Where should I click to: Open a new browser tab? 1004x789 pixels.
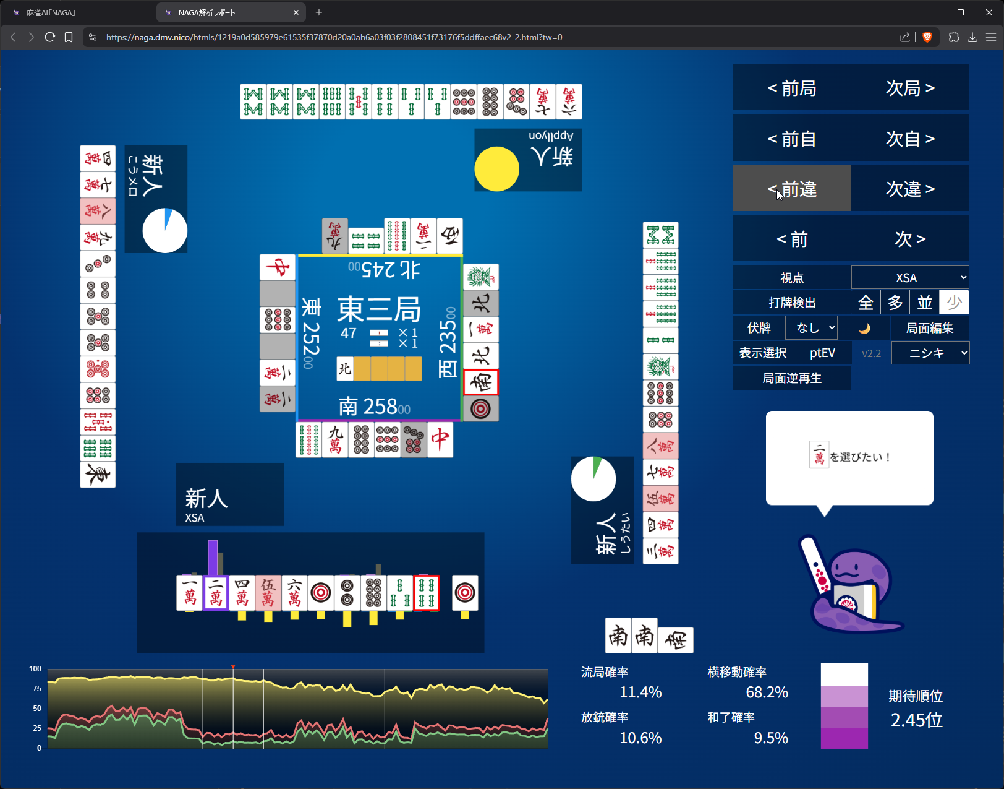click(319, 12)
